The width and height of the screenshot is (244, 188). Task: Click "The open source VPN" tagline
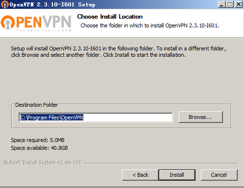click(x=44, y=30)
